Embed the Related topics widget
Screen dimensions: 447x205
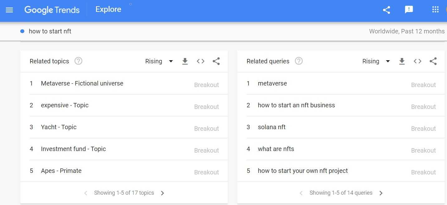tap(200, 61)
